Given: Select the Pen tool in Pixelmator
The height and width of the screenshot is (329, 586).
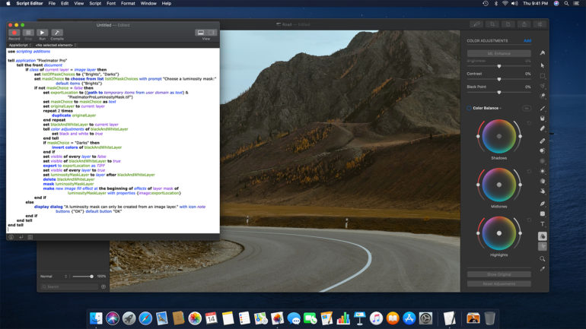Looking at the screenshot, I should tap(543, 204).
